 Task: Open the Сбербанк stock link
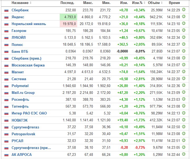(x=20, y=10)
